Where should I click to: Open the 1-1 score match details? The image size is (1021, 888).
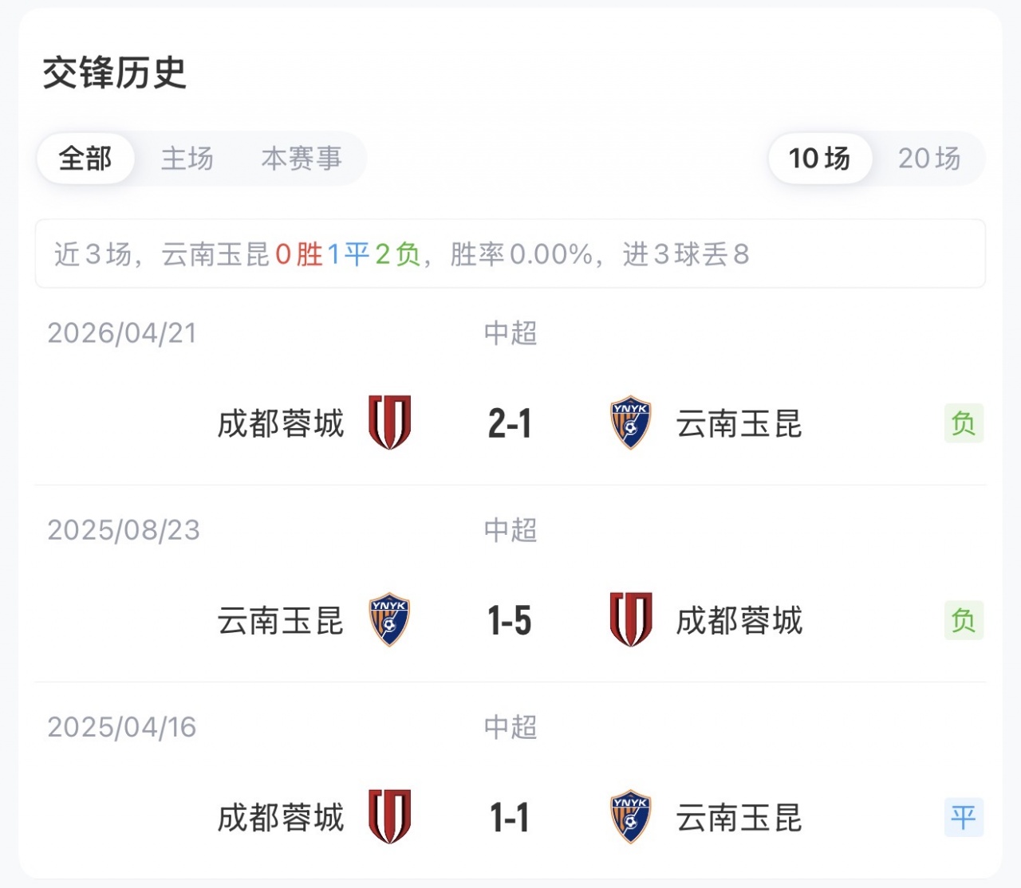pos(510,817)
